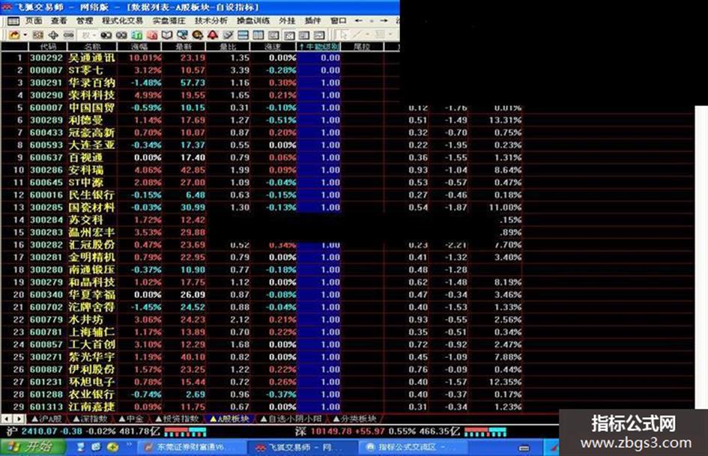Open the 查看 menu
The height and width of the screenshot is (456, 708).
[59, 21]
